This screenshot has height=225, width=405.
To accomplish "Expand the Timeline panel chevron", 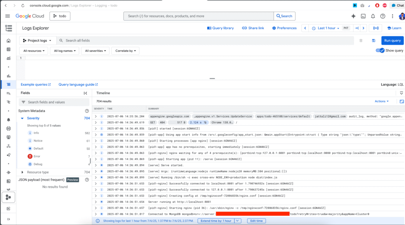I will pos(401,93).
